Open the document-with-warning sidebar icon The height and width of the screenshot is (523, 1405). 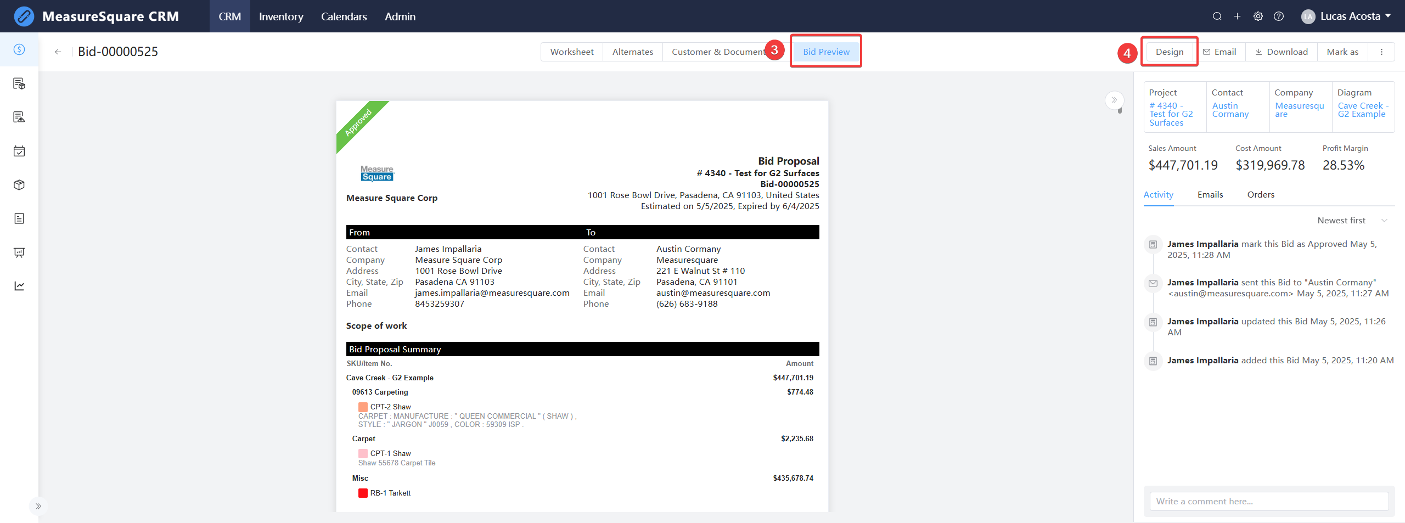[19, 117]
